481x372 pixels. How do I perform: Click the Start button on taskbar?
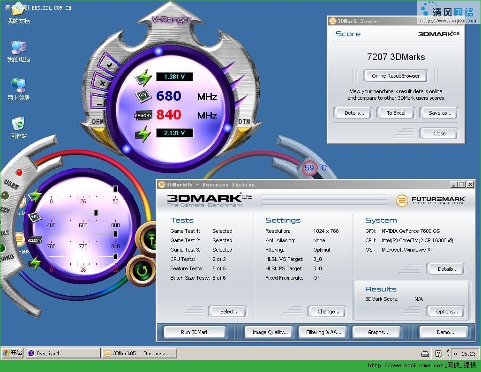(x=12, y=353)
